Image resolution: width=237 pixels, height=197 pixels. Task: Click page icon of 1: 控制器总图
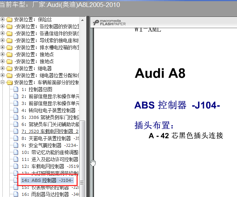16,89
